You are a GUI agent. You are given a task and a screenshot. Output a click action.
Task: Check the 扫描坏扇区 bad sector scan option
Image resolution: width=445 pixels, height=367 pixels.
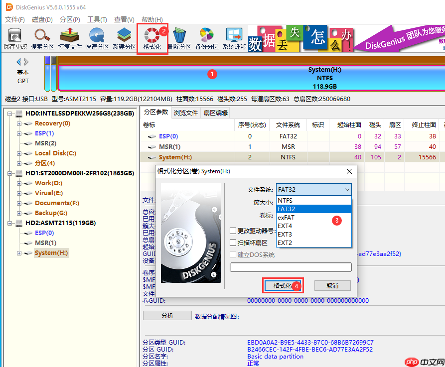[233, 243]
